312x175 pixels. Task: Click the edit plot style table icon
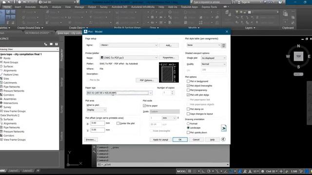click(223, 45)
